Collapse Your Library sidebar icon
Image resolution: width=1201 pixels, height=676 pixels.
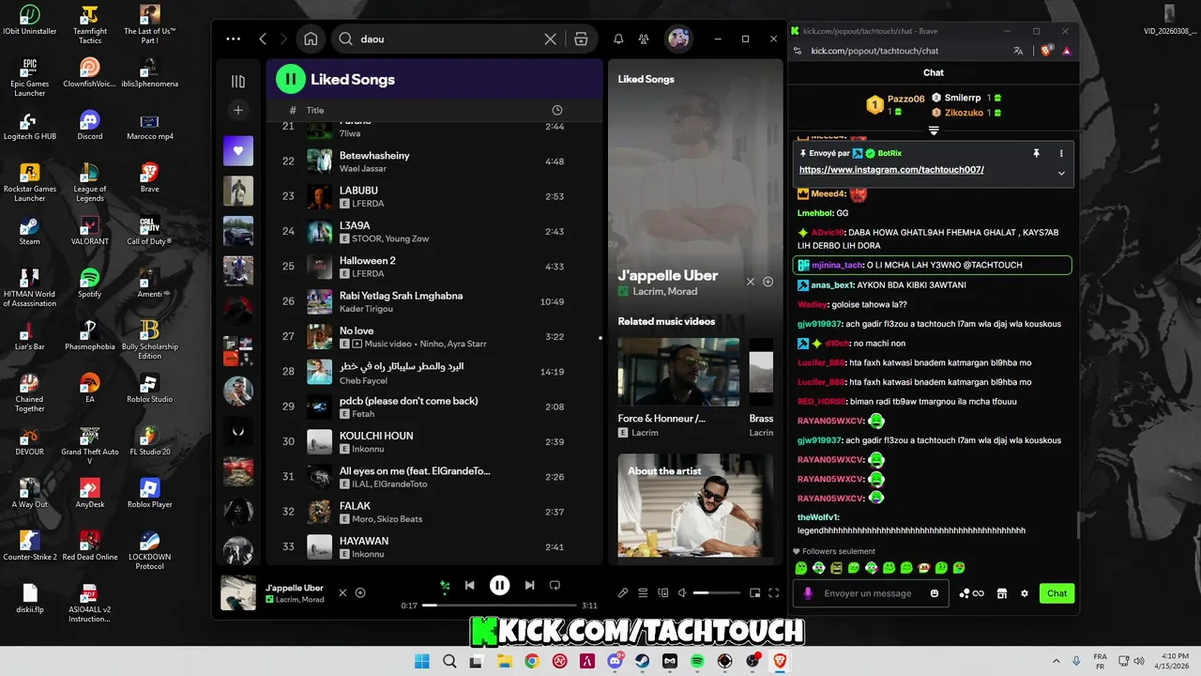238,82
